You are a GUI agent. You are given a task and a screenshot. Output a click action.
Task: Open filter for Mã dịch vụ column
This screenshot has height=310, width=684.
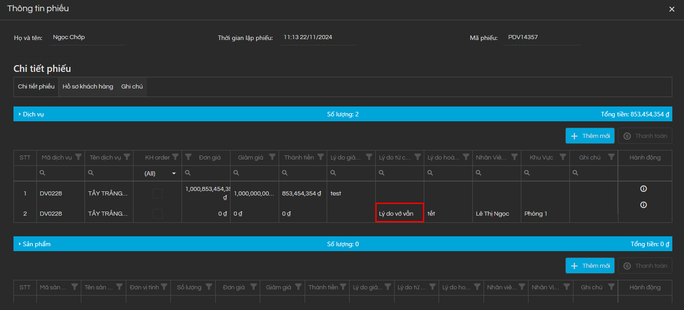[x=78, y=157]
